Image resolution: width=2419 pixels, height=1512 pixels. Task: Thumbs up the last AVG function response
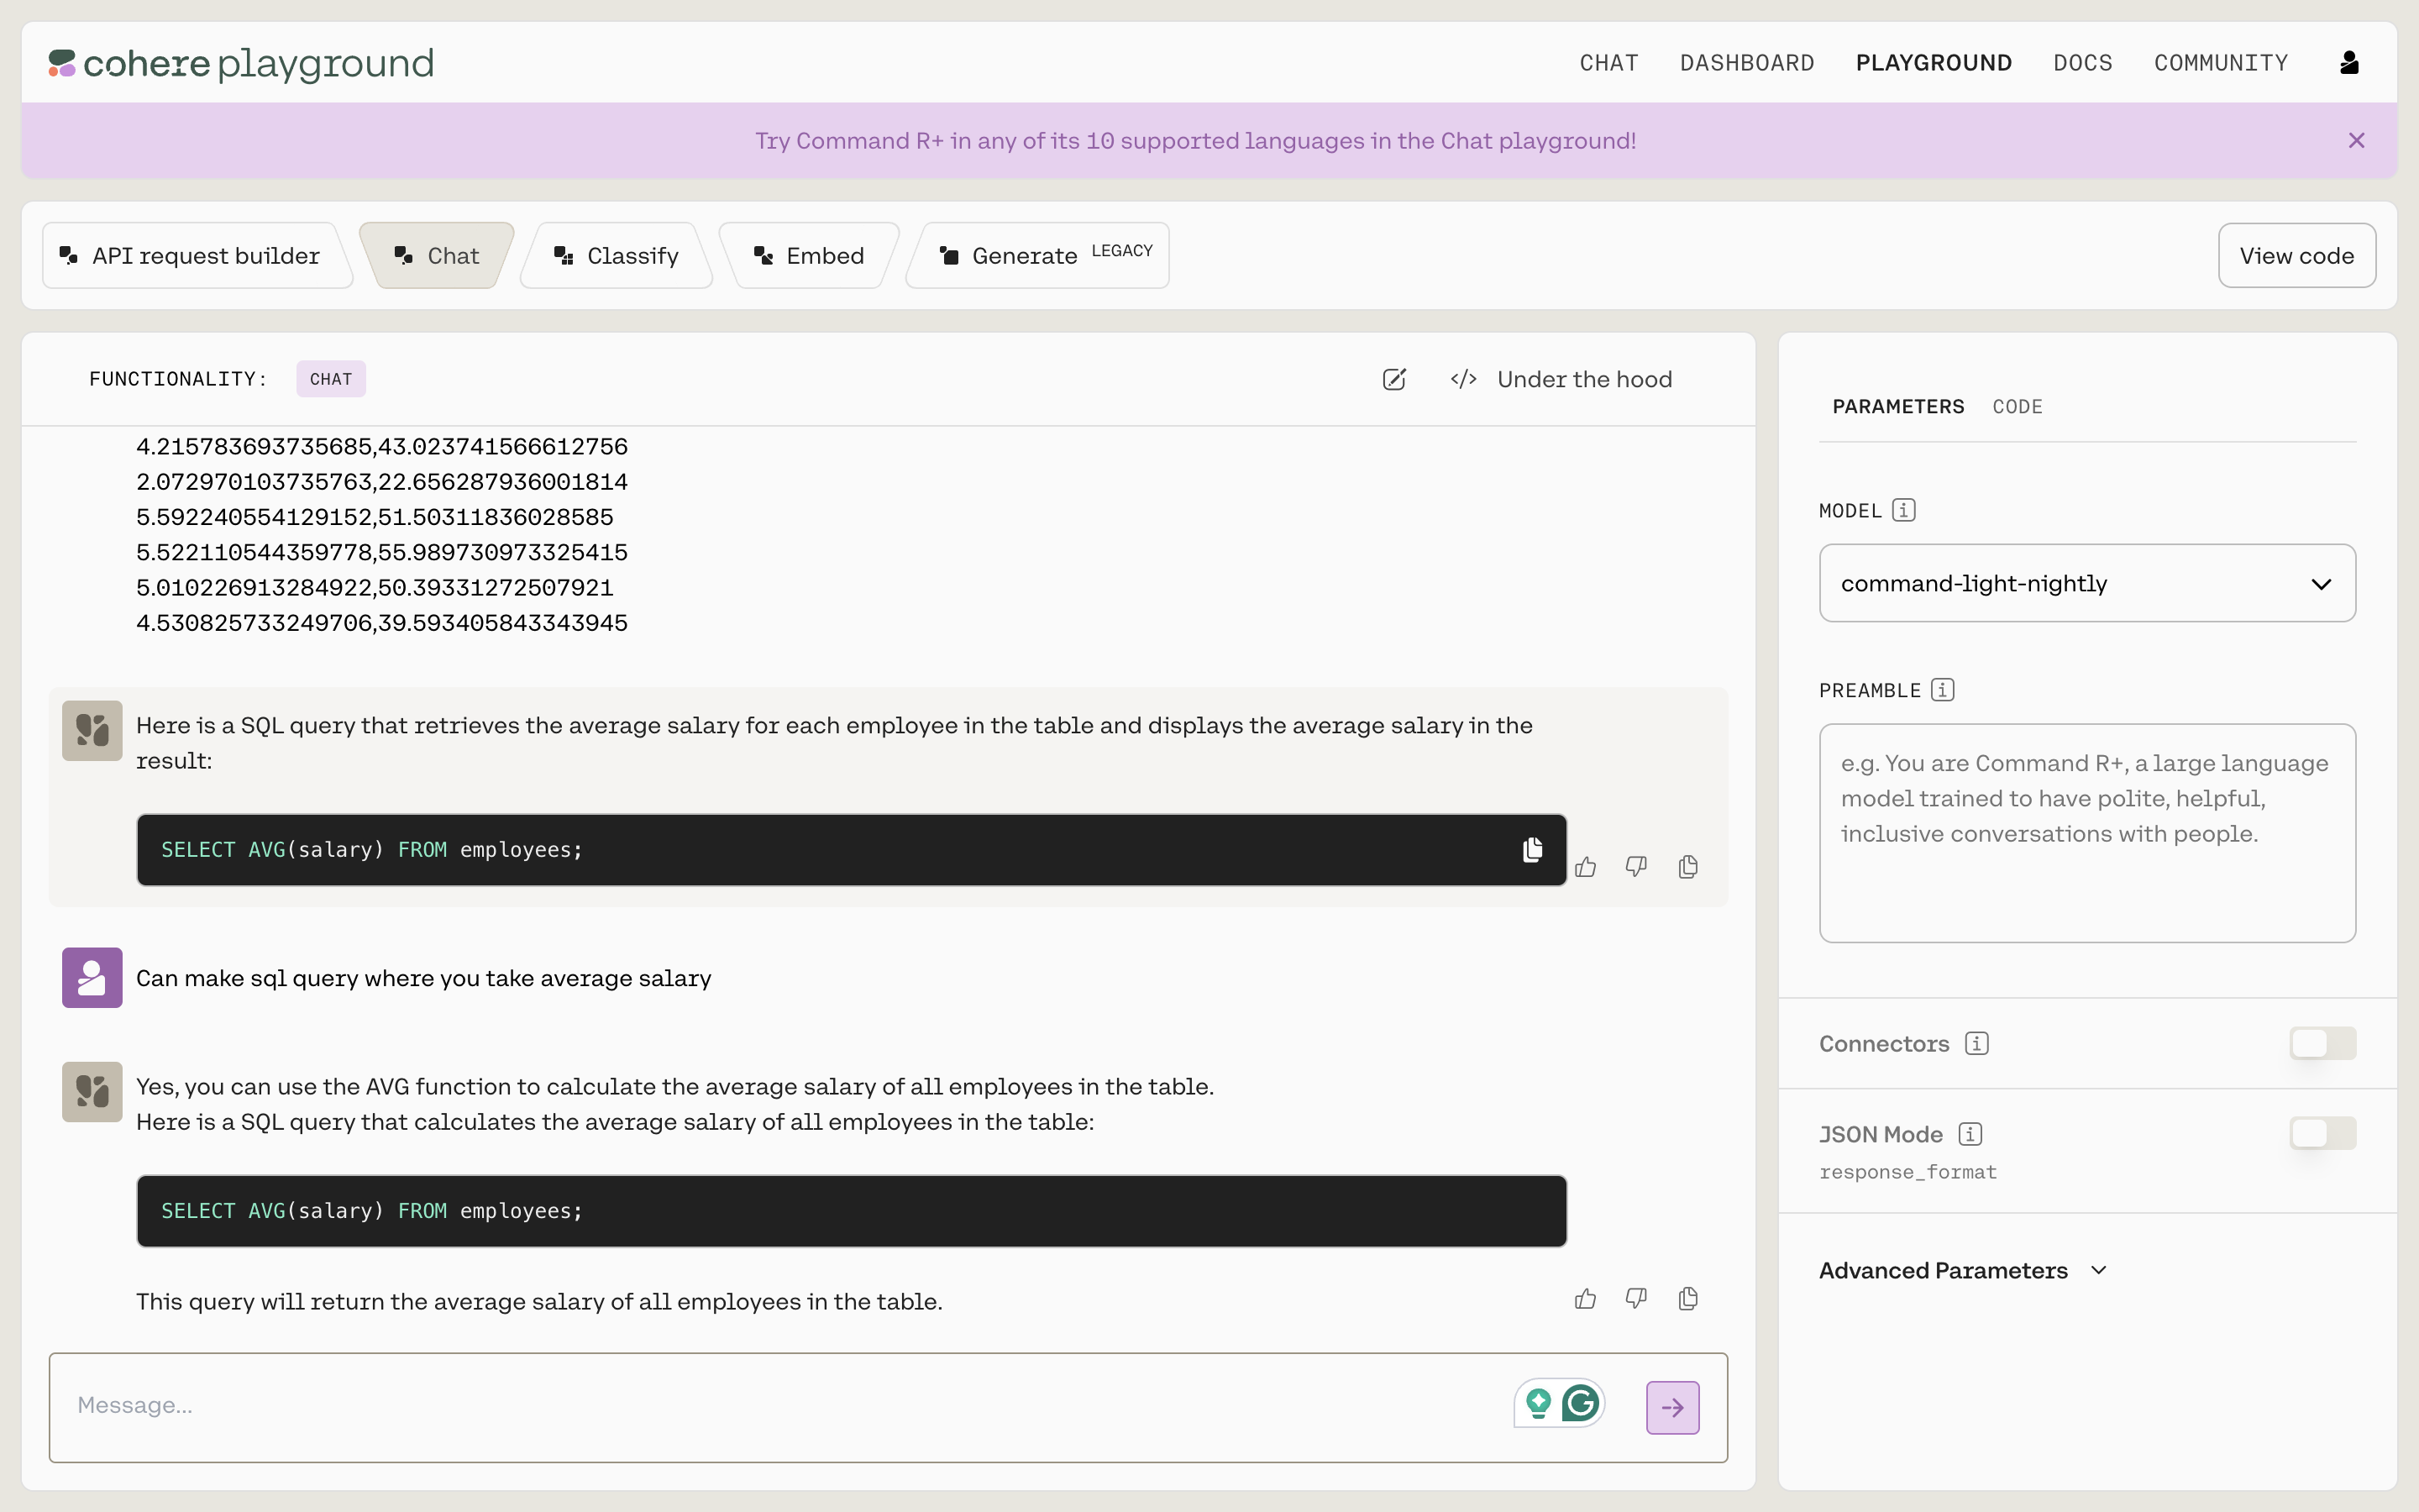(1585, 1299)
